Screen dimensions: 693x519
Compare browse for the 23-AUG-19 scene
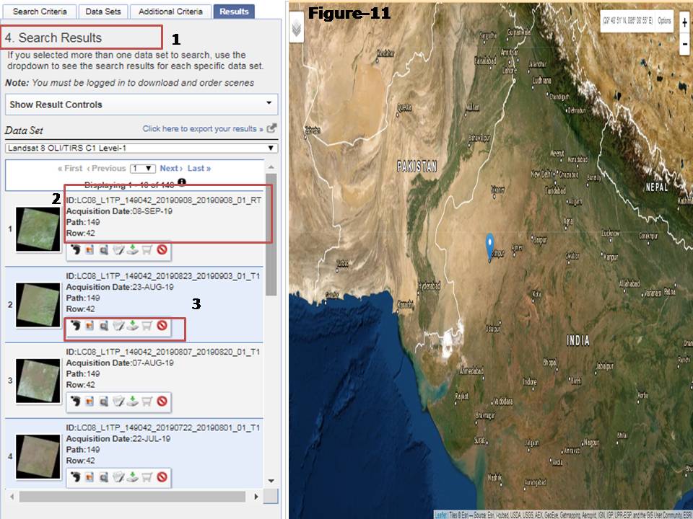[x=104, y=326]
